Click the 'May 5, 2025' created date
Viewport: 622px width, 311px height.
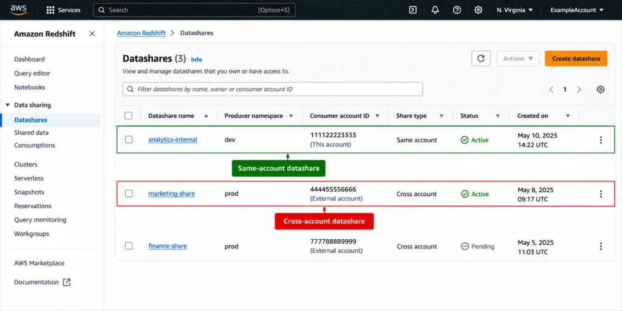(x=536, y=242)
